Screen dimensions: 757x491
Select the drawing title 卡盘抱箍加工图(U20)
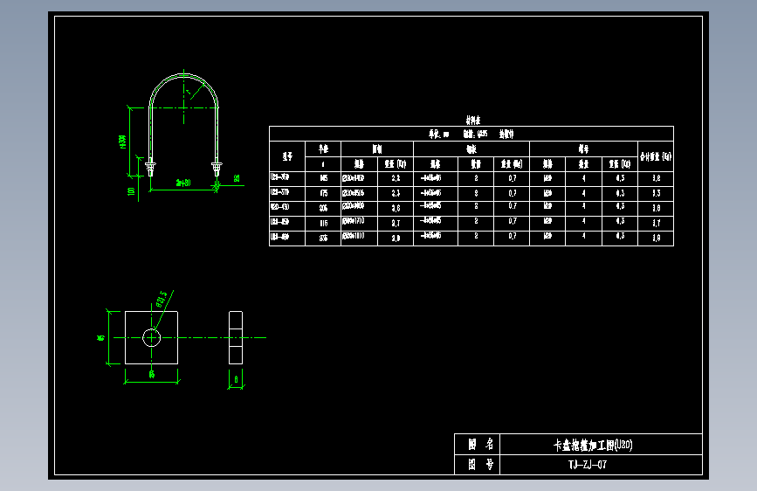click(x=593, y=445)
